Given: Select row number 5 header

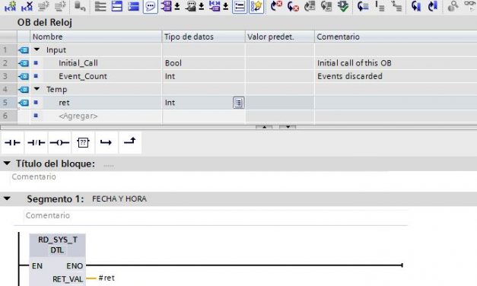Looking at the screenshot, I should tap(8, 103).
